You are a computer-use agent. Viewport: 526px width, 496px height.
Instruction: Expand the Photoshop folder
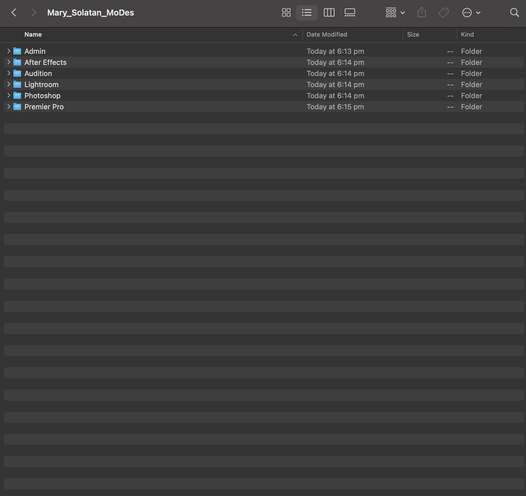[x=9, y=95]
